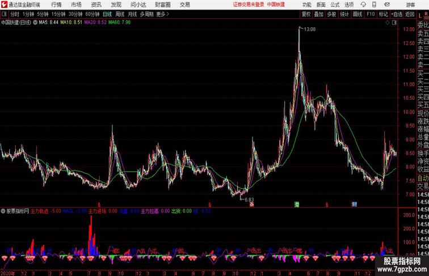The height and width of the screenshot is (276, 429).
Task: Select the 多周期 multi-period tab
Action: coord(146,14)
